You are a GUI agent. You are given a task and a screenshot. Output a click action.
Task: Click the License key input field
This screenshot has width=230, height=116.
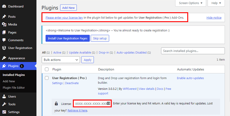coord(93,103)
